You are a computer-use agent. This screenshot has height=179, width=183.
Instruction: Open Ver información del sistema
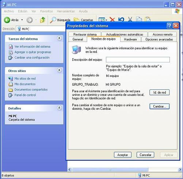tap(33, 47)
